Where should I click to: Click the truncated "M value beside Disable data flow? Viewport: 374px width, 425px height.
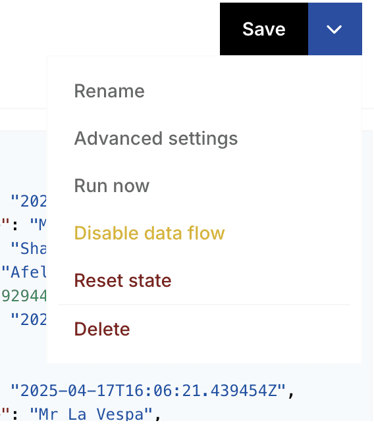[38, 225]
